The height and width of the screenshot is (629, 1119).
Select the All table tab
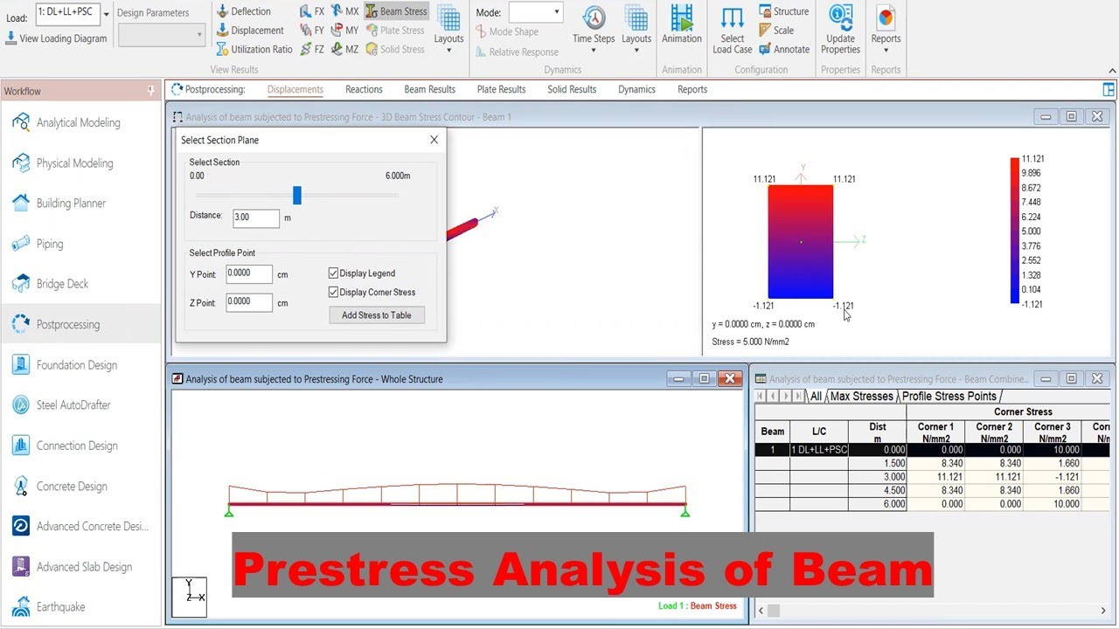(x=816, y=397)
